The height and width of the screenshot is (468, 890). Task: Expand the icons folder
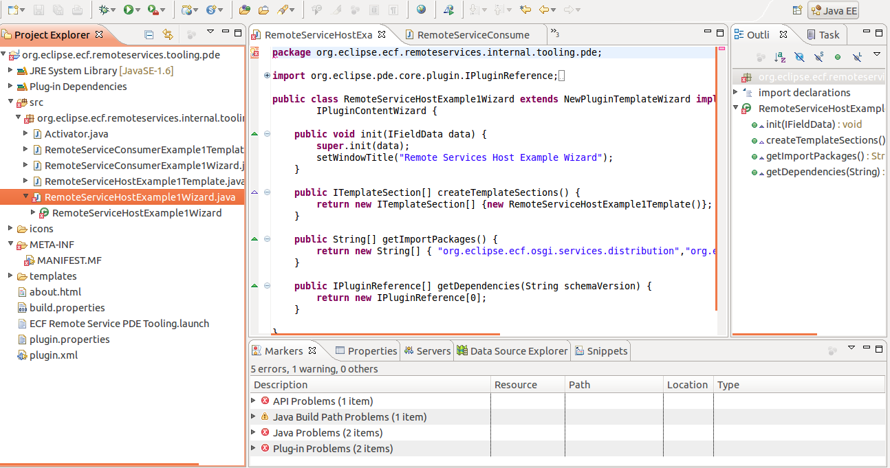[x=10, y=228]
